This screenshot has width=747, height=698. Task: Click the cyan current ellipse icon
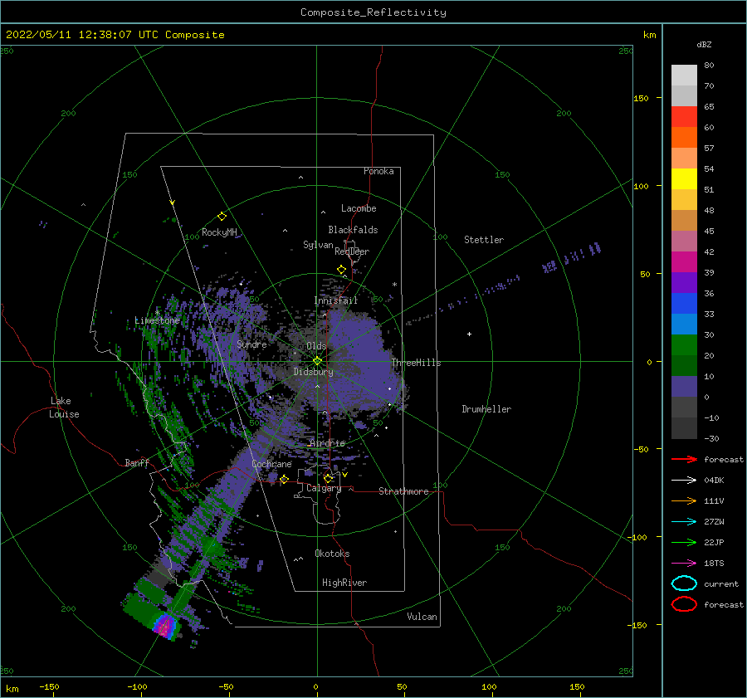[x=684, y=583]
